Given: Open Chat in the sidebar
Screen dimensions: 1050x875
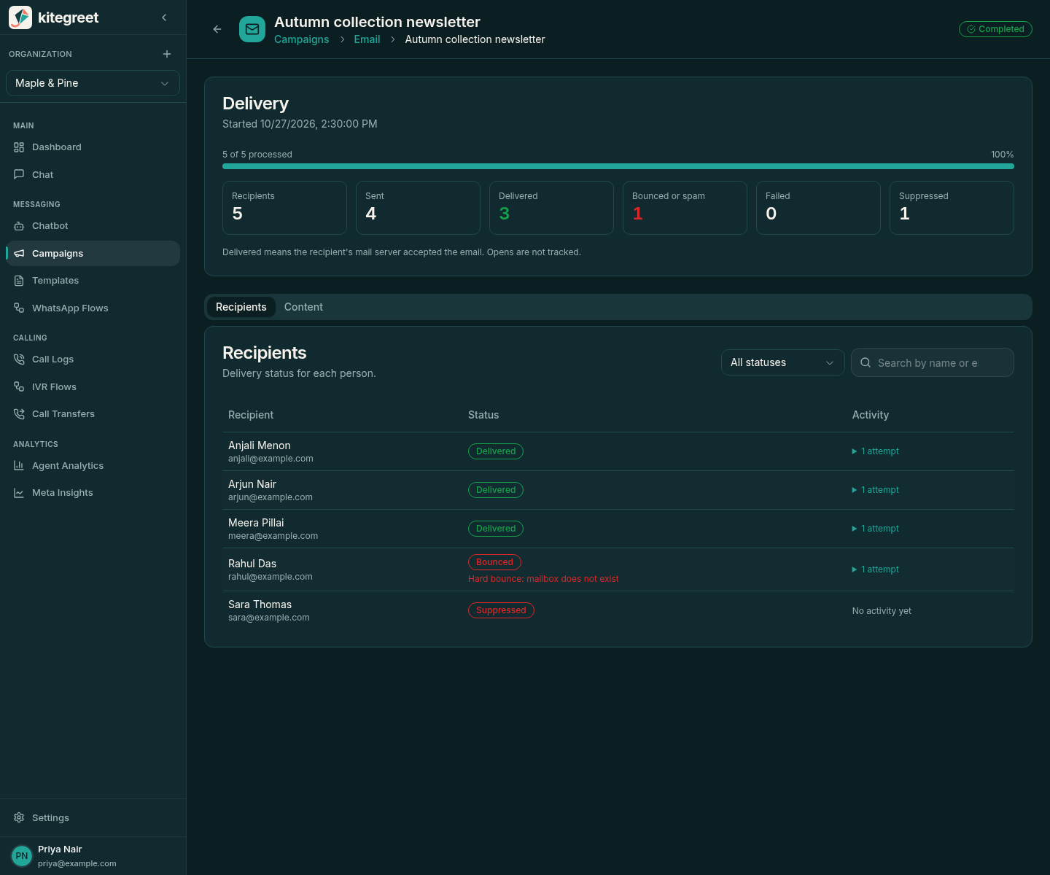Looking at the screenshot, I should 93,175.
